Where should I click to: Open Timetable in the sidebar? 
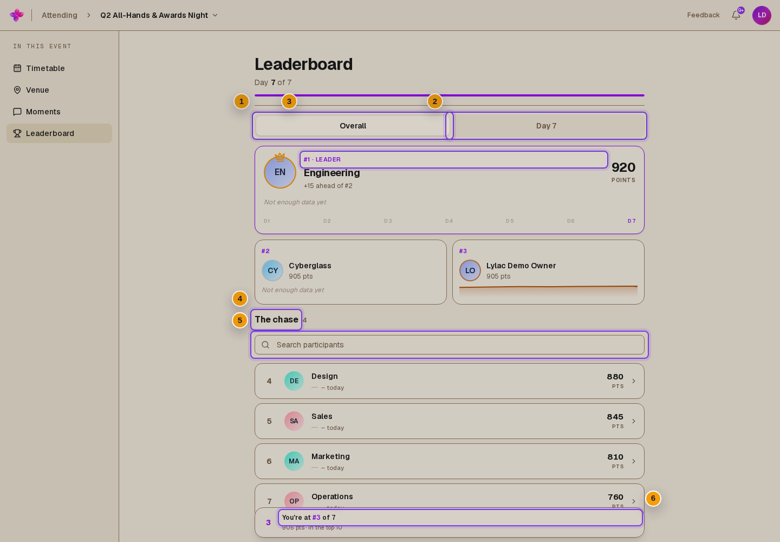click(59, 68)
